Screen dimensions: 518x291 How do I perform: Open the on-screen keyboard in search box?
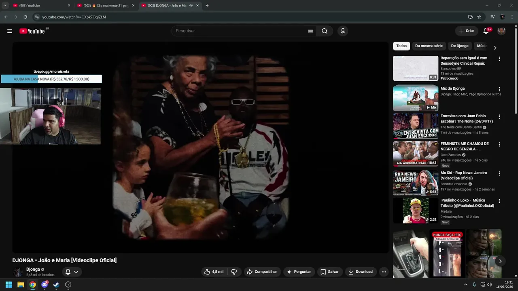click(x=310, y=31)
